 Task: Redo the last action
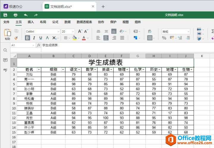[36, 15]
